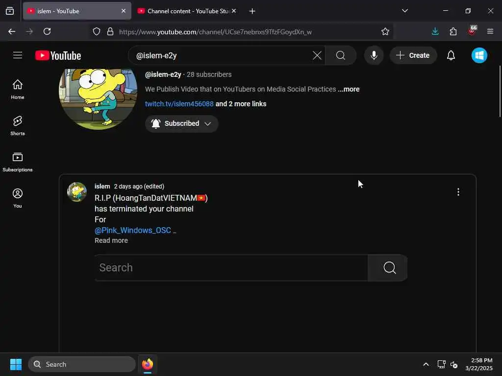Click the islem author name on post

pos(102,187)
